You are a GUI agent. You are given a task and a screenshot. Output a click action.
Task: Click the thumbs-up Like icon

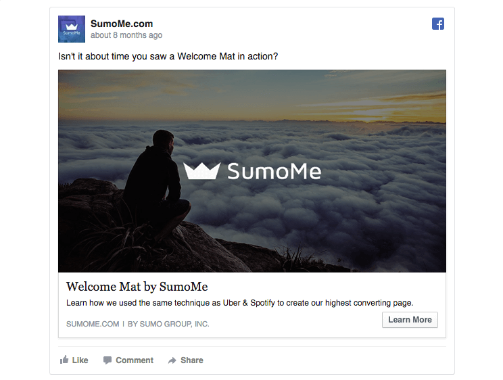click(64, 360)
